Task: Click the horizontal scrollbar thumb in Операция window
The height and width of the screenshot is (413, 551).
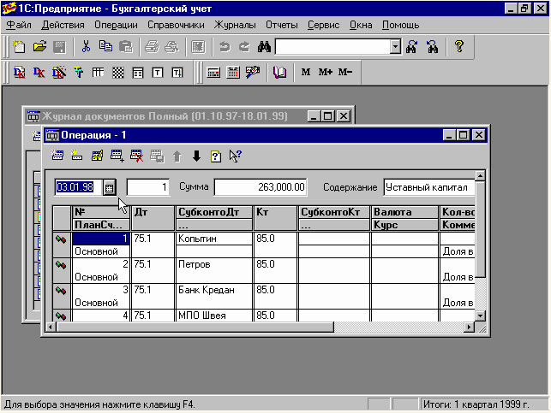Action: click(x=195, y=327)
